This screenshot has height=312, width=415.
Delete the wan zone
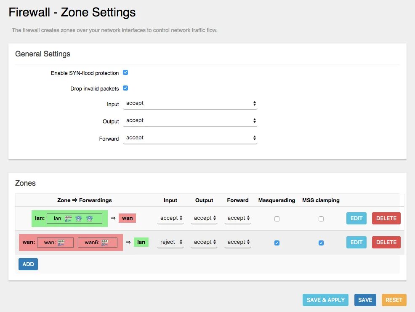tap(386, 242)
